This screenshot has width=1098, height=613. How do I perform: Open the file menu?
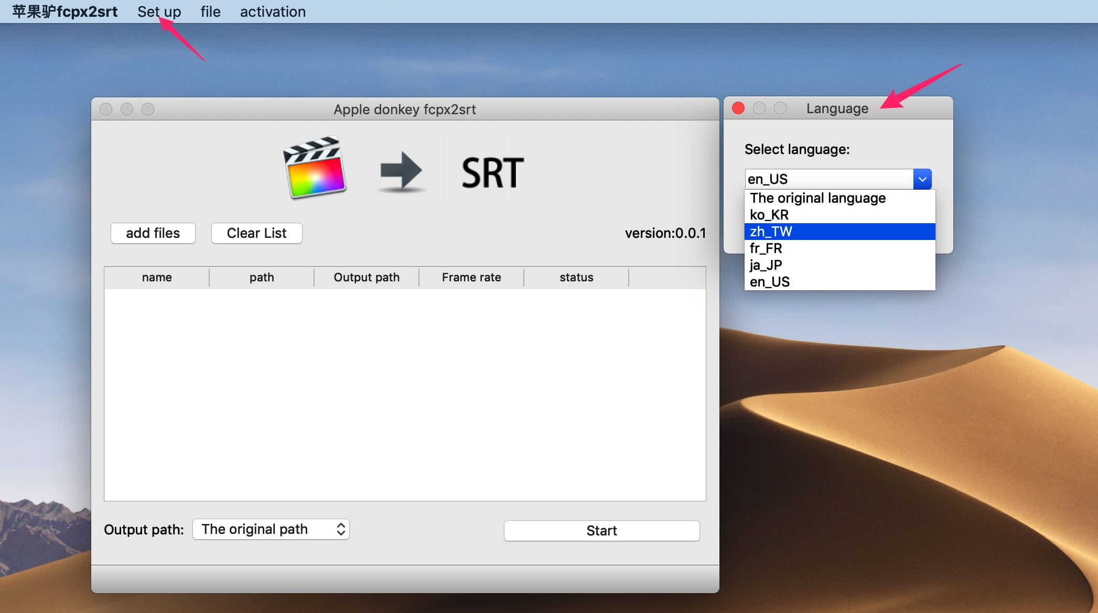pyautogui.click(x=210, y=12)
